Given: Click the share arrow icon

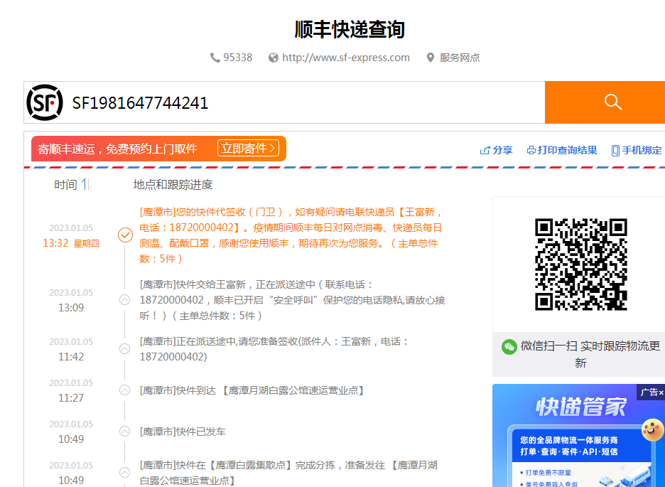Looking at the screenshot, I should (485, 150).
